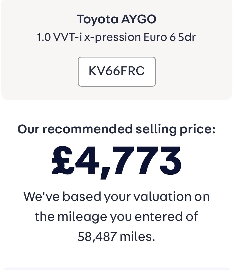Click the word "recommended" in the heading
This screenshot has height=270, width=233.
click(88, 129)
